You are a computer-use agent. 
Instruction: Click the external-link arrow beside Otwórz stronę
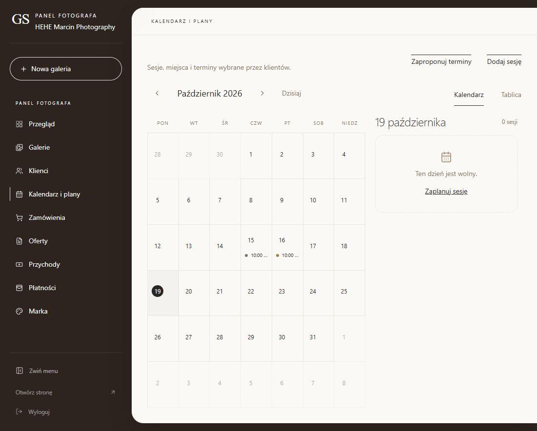pos(113,392)
